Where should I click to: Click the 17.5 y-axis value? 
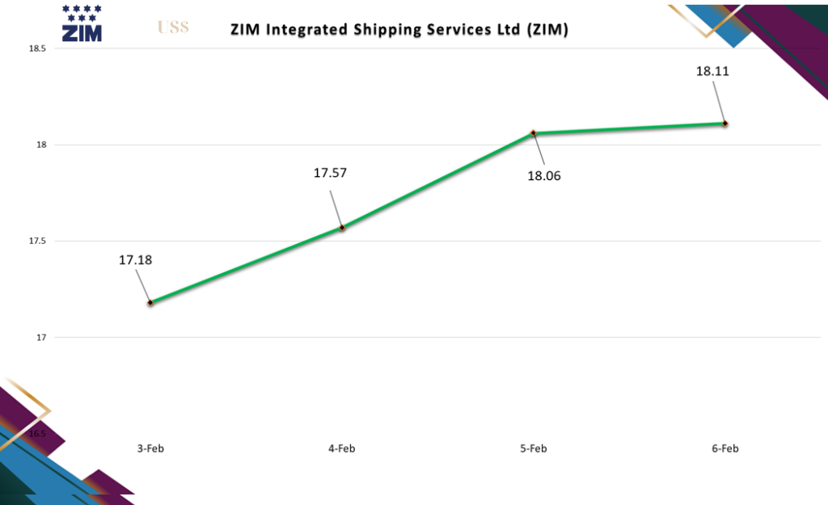click(x=37, y=242)
